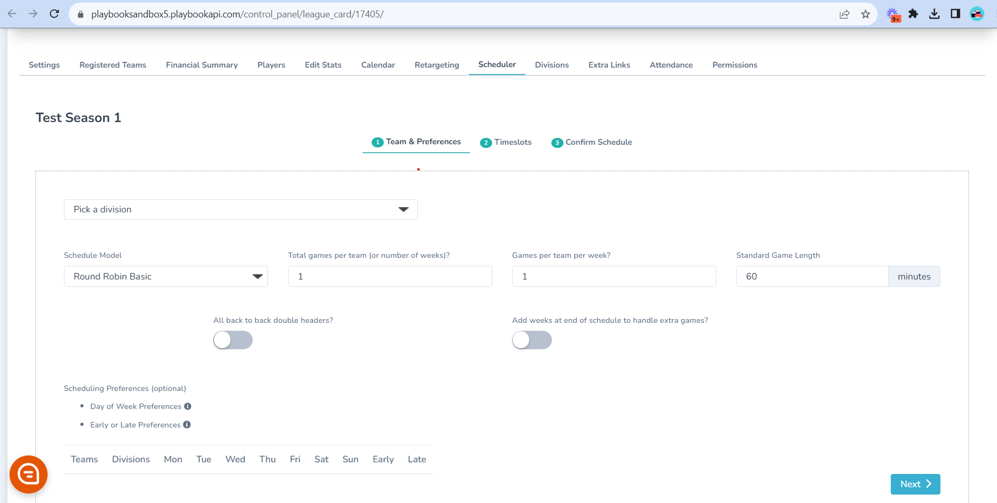Open the browser profile avatar
997x503 pixels.
[x=976, y=14]
